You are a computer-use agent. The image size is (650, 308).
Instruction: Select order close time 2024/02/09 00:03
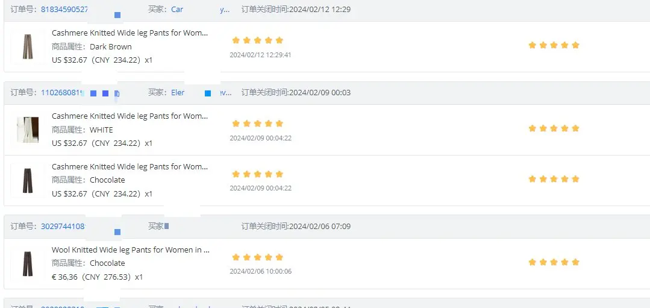[x=320, y=92]
